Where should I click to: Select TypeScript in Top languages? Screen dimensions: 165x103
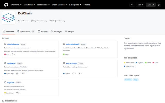pyautogui.click(x=129, y=66)
